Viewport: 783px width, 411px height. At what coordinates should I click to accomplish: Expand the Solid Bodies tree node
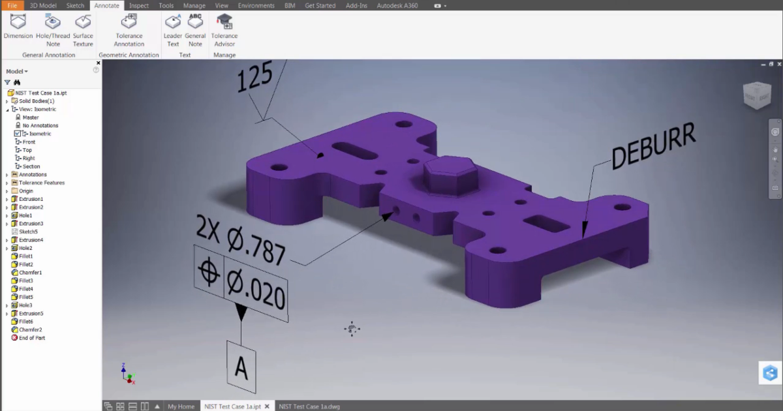pyautogui.click(x=5, y=100)
